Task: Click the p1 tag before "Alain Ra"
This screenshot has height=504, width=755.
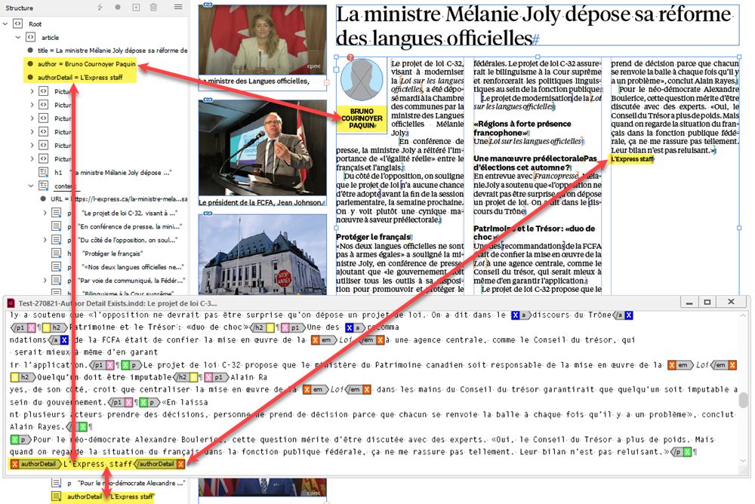Action: (216, 377)
